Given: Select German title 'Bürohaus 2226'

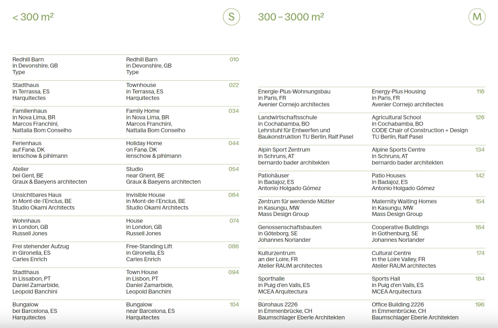Looking at the screenshot, I should pyautogui.click(x=278, y=304).
